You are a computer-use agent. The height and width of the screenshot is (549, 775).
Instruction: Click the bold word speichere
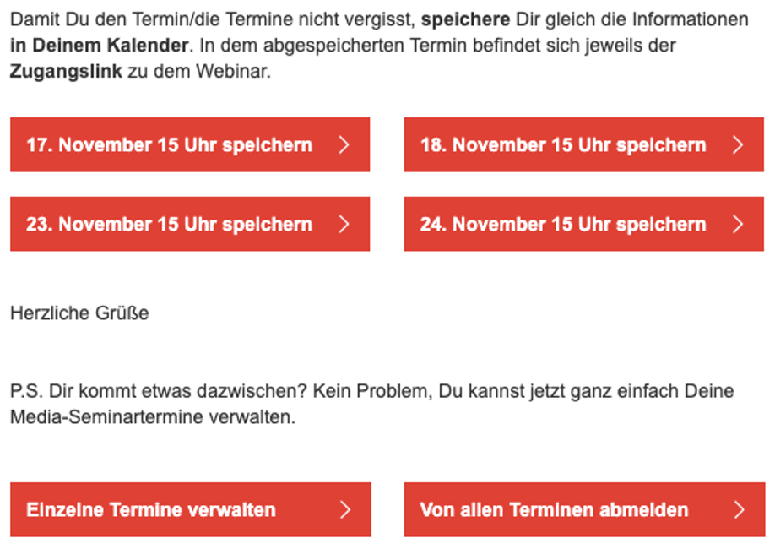click(x=465, y=19)
